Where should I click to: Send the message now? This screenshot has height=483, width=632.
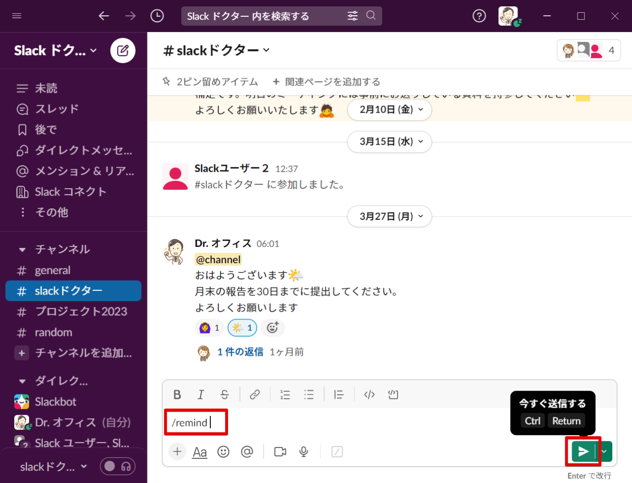coord(583,451)
